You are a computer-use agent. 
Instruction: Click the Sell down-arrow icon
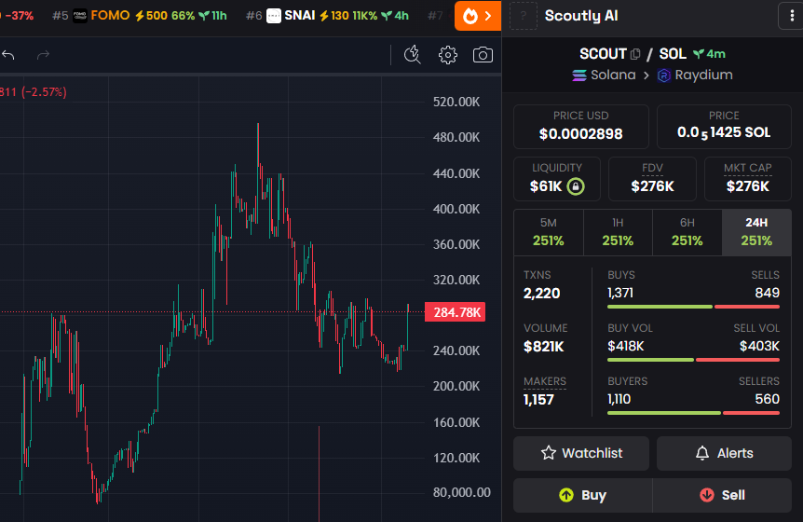tap(707, 495)
